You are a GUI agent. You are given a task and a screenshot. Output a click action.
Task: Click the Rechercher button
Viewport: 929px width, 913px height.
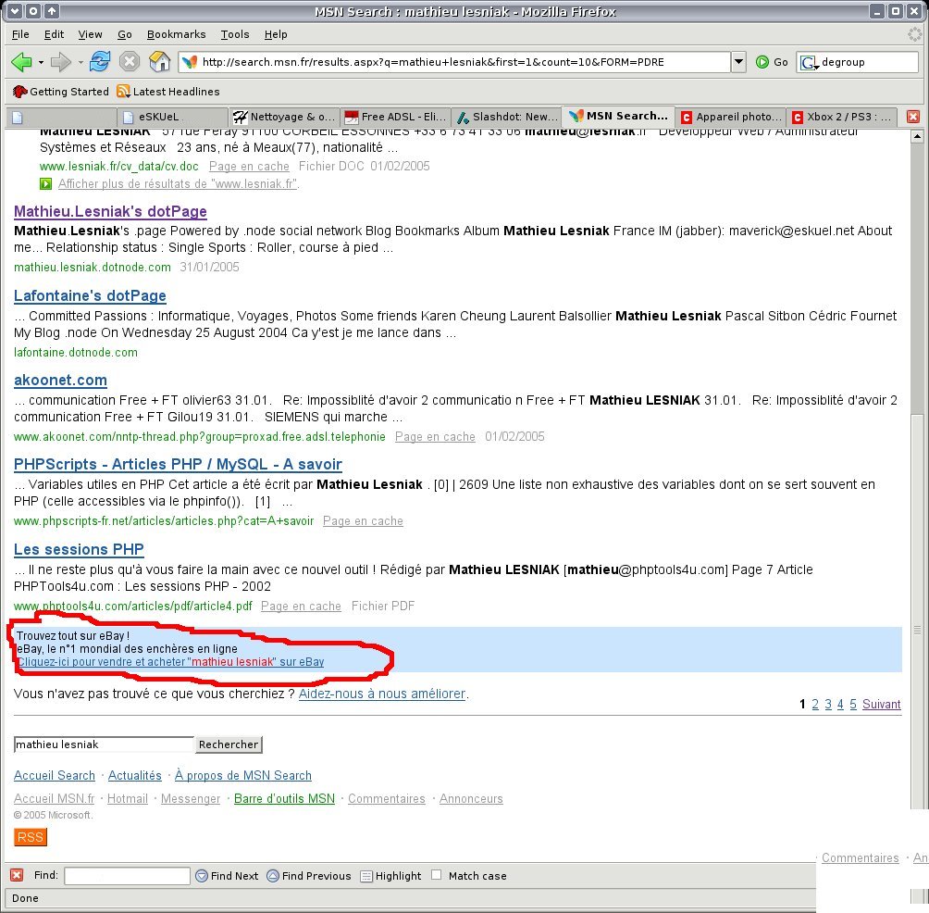(x=229, y=744)
